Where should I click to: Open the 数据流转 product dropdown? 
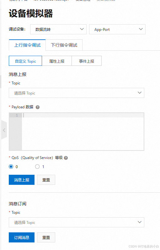point(58,29)
